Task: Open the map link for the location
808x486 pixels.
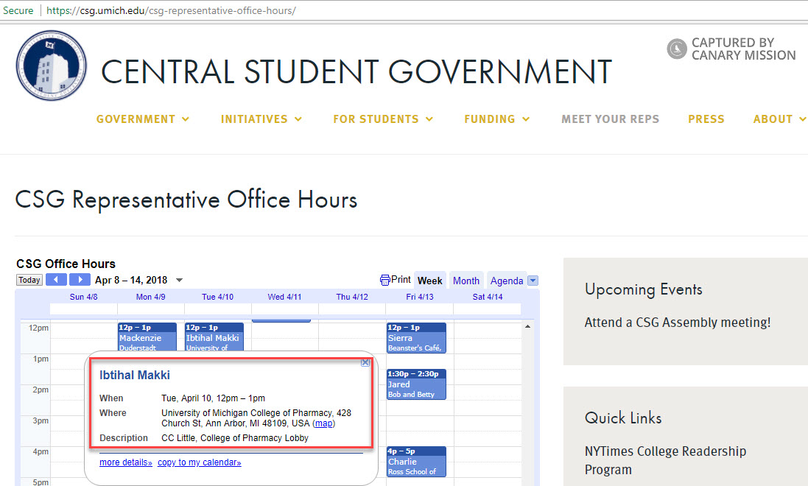Action: (324, 423)
